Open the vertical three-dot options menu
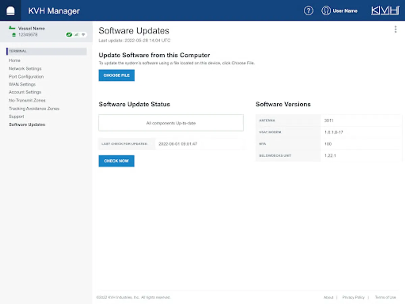This screenshot has height=304, width=405. pos(395,29)
